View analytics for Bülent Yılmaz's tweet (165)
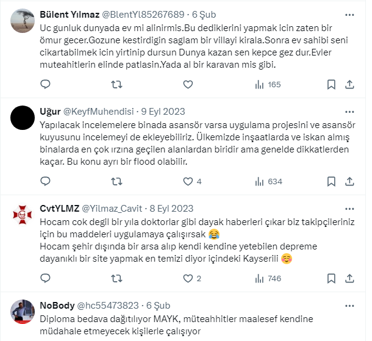Viewport: 372px width, 341px height. pyautogui.click(x=268, y=84)
